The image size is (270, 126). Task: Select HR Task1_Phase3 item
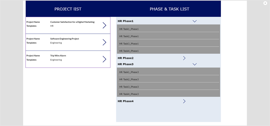pos(129,72)
